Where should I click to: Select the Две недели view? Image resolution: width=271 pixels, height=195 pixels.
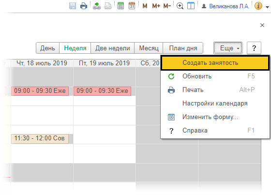[112, 48]
